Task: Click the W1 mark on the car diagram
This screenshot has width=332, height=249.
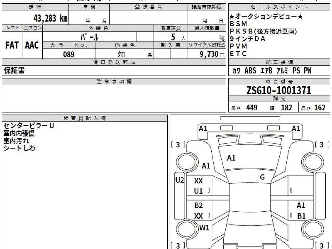Action: coord(204,228)
